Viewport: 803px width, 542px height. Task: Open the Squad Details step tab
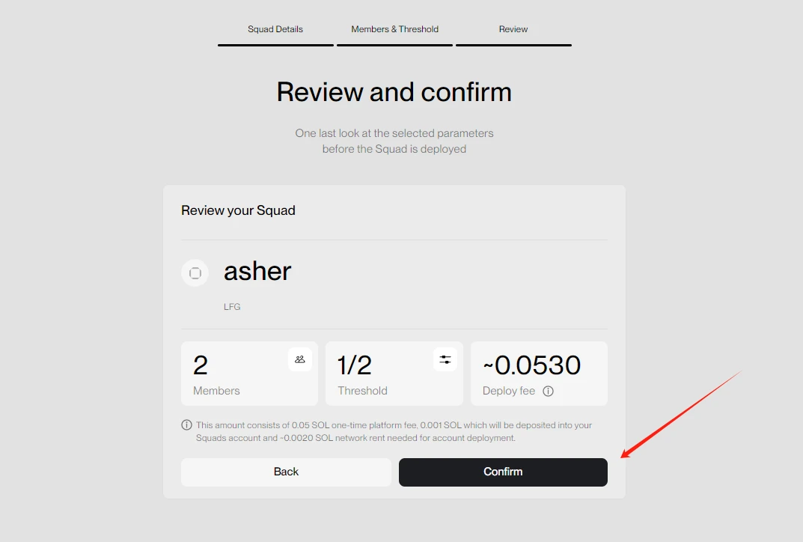tap(275, 29)
